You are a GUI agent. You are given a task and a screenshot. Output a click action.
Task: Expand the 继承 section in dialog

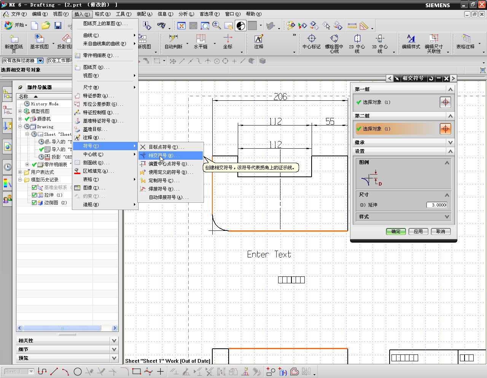pyautogui.click(x=450, y=142)
